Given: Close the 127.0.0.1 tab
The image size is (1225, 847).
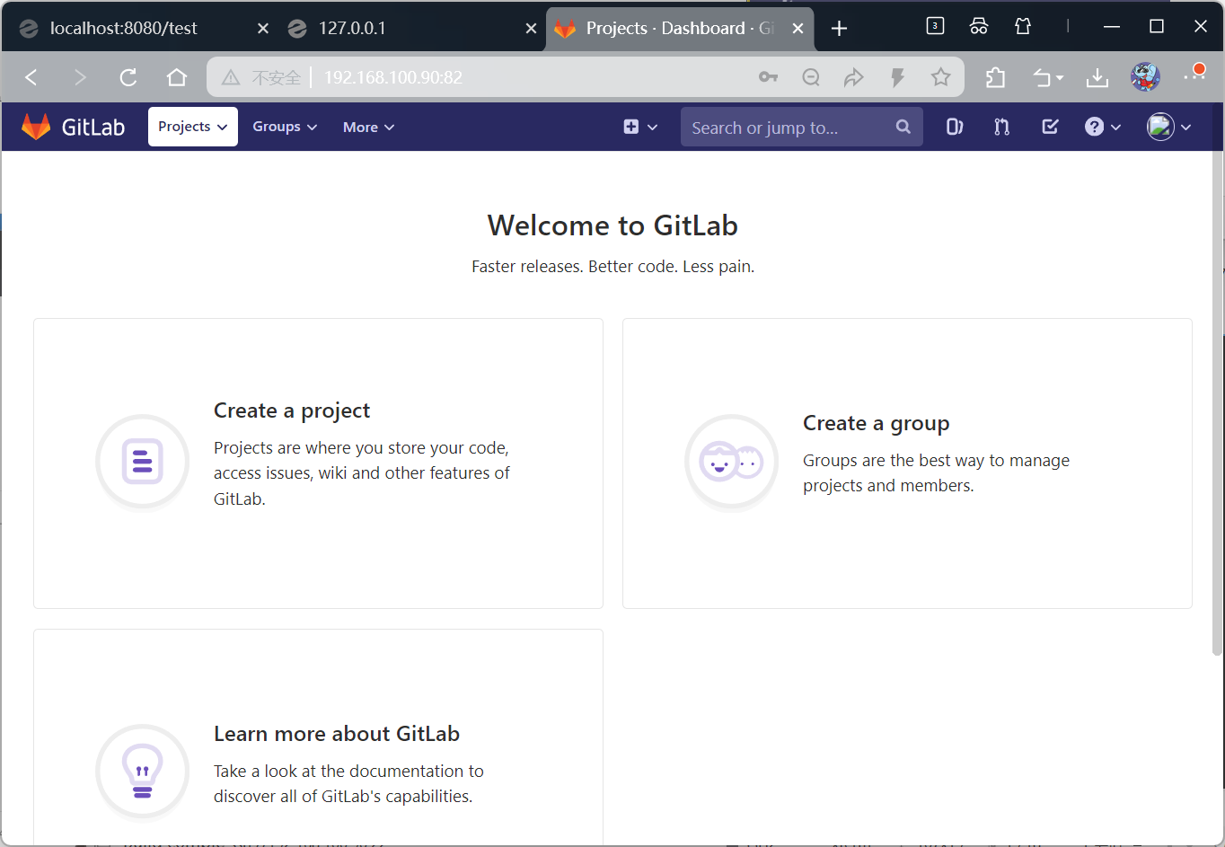Looking at the screenshot, I should (x=531, y=29).
